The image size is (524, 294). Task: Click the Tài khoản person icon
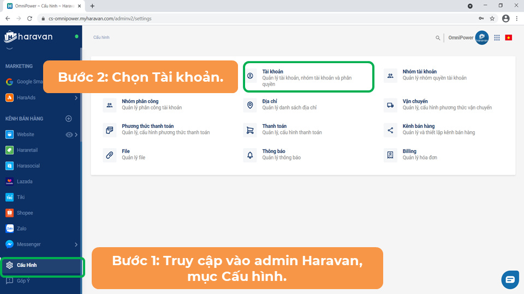pos(250,76)
